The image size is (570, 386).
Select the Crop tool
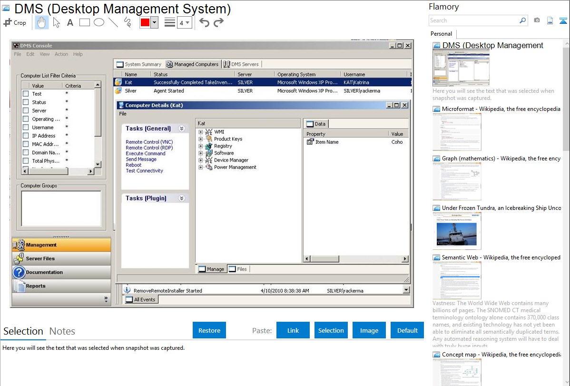tap(15, 22)
